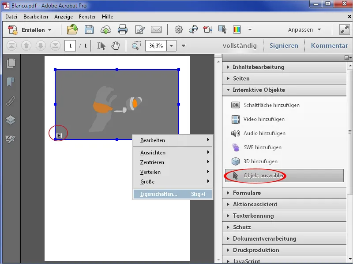Viewport: 353px width, 264px height.
Task: Go to previous page arrow
Action: coord(26,46)
